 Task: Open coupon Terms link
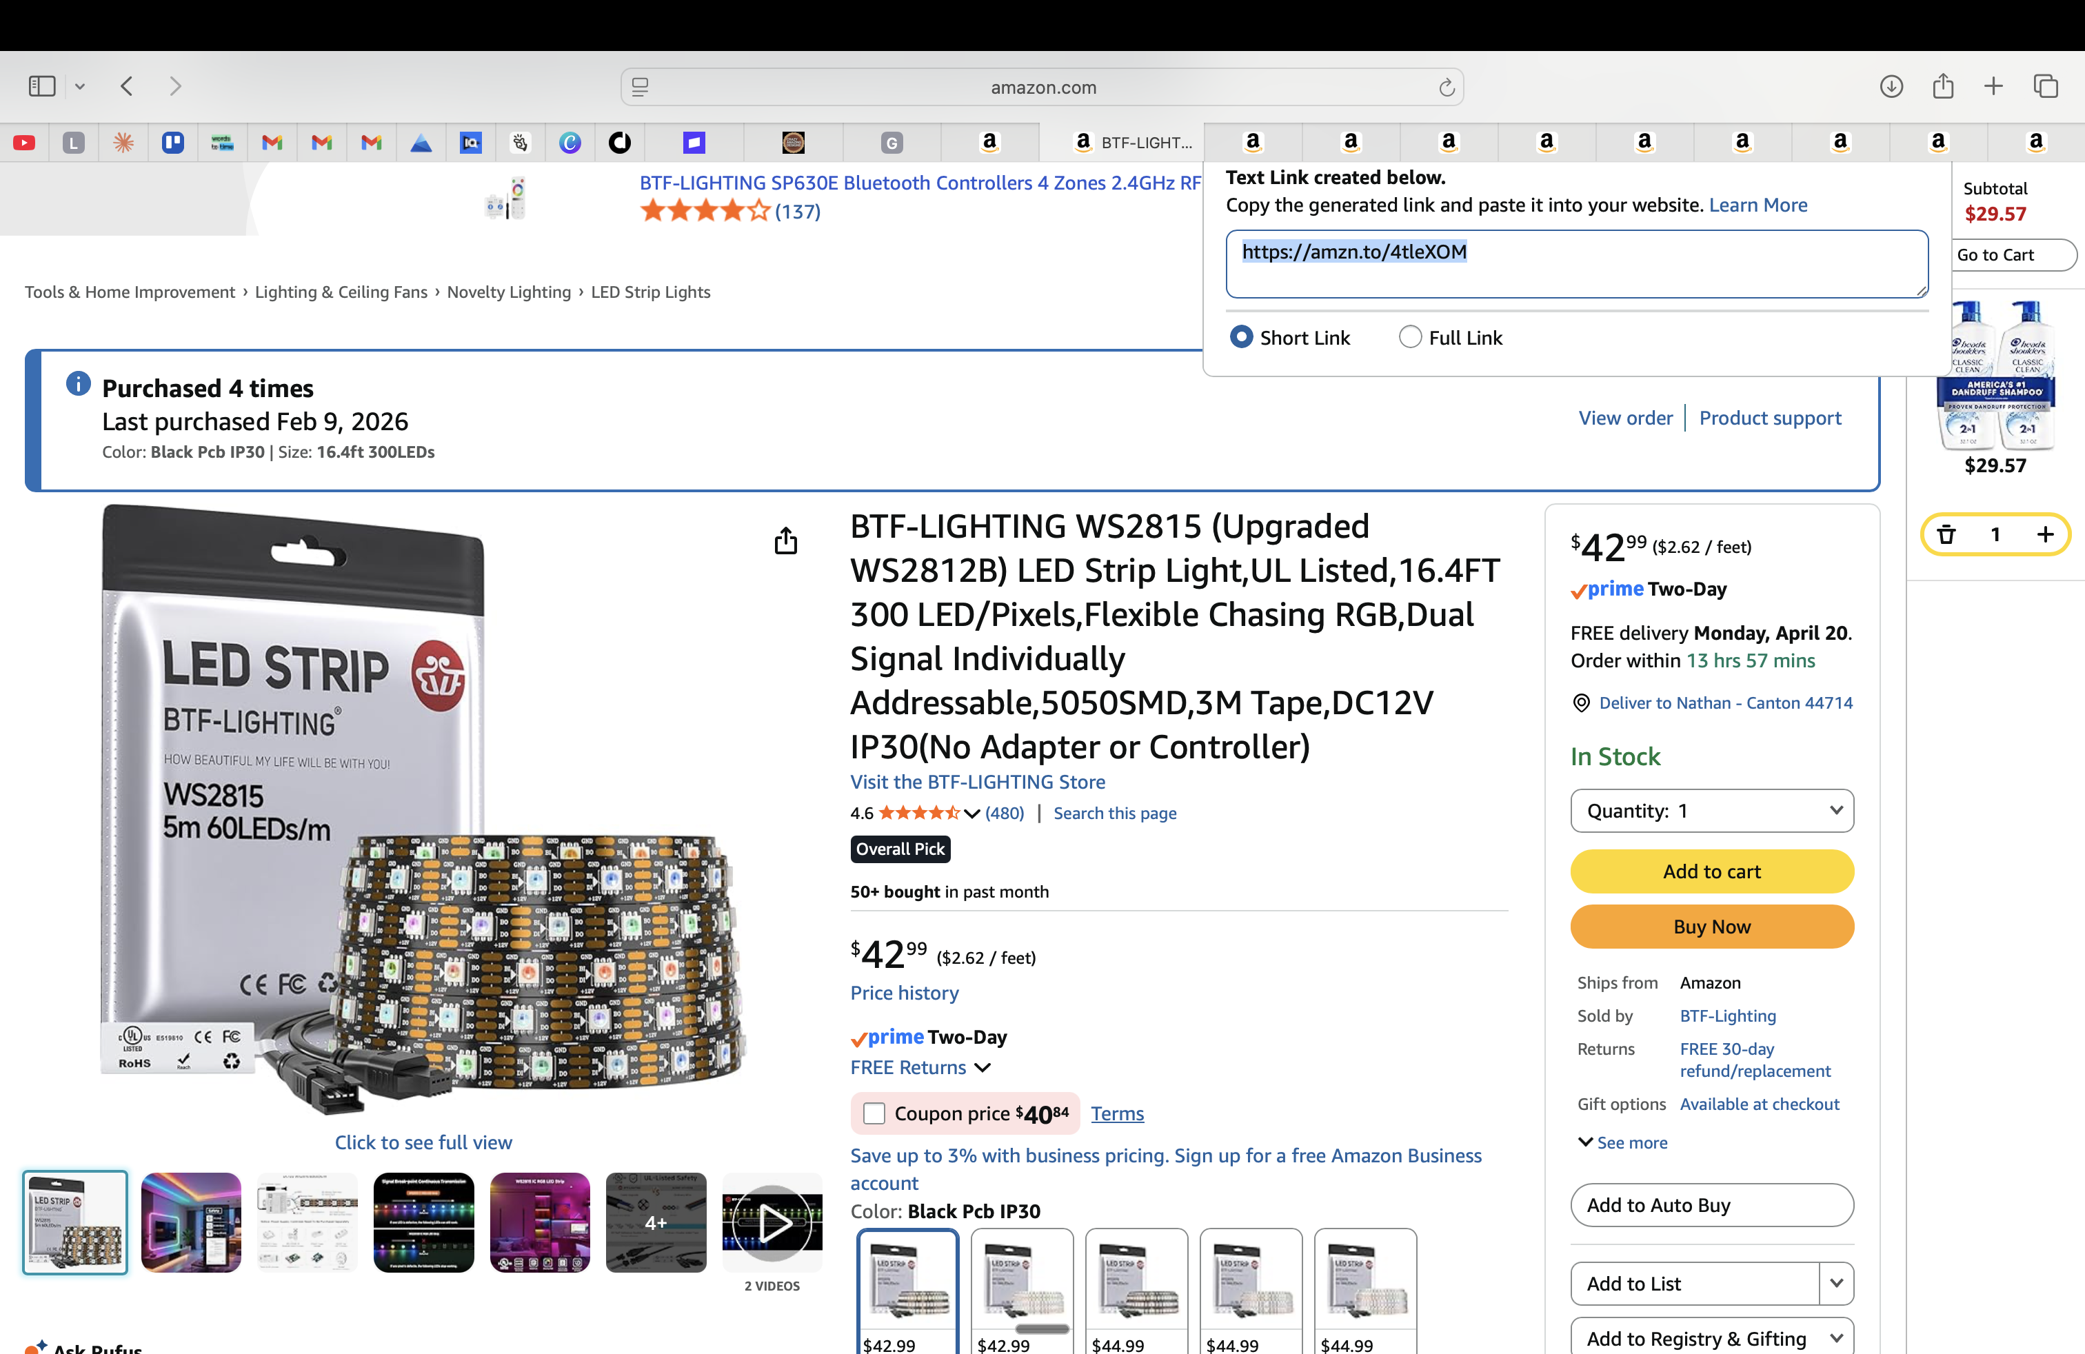point(1117,1113)
